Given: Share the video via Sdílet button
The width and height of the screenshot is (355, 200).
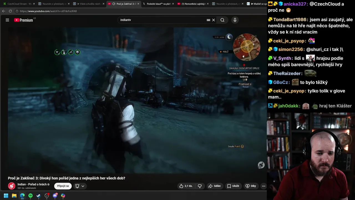Looking at the screenshot, I should 215,186.
